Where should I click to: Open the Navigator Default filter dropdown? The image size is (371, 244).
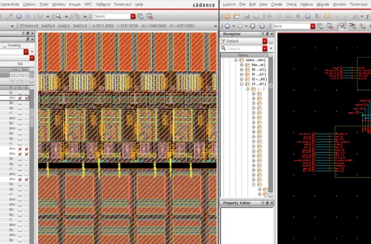click(264, 41)
